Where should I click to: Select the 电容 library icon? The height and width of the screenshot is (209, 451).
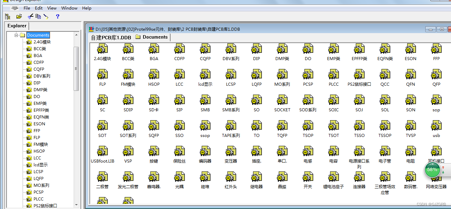pyautogui.click(x=334, y=151)
